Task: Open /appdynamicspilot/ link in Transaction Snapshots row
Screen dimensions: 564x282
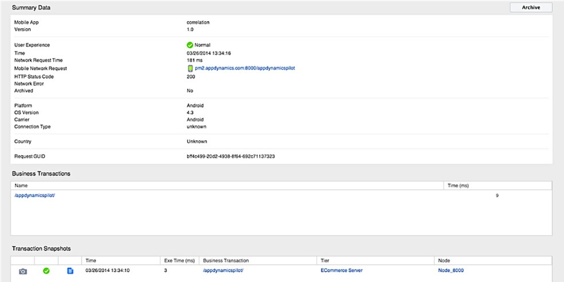Action: point(223,270)
